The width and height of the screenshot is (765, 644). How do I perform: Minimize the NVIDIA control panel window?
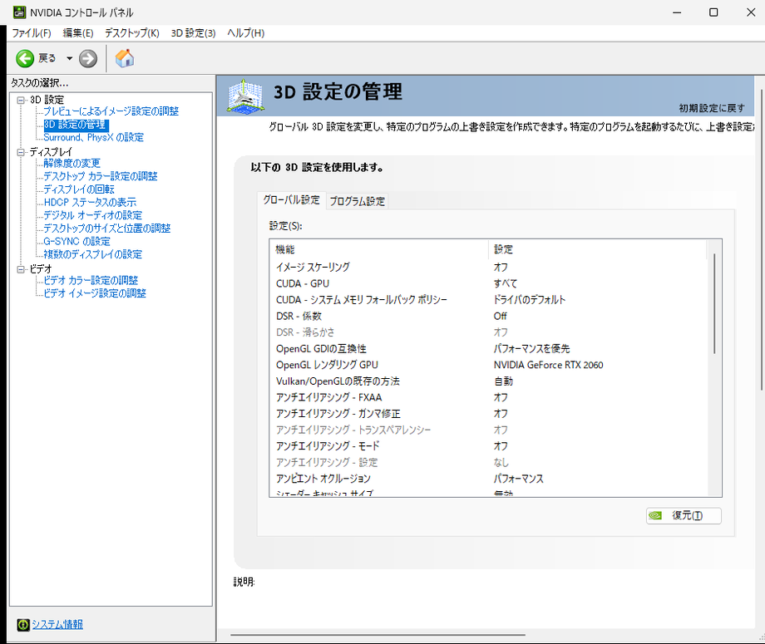tap(677, 12)
